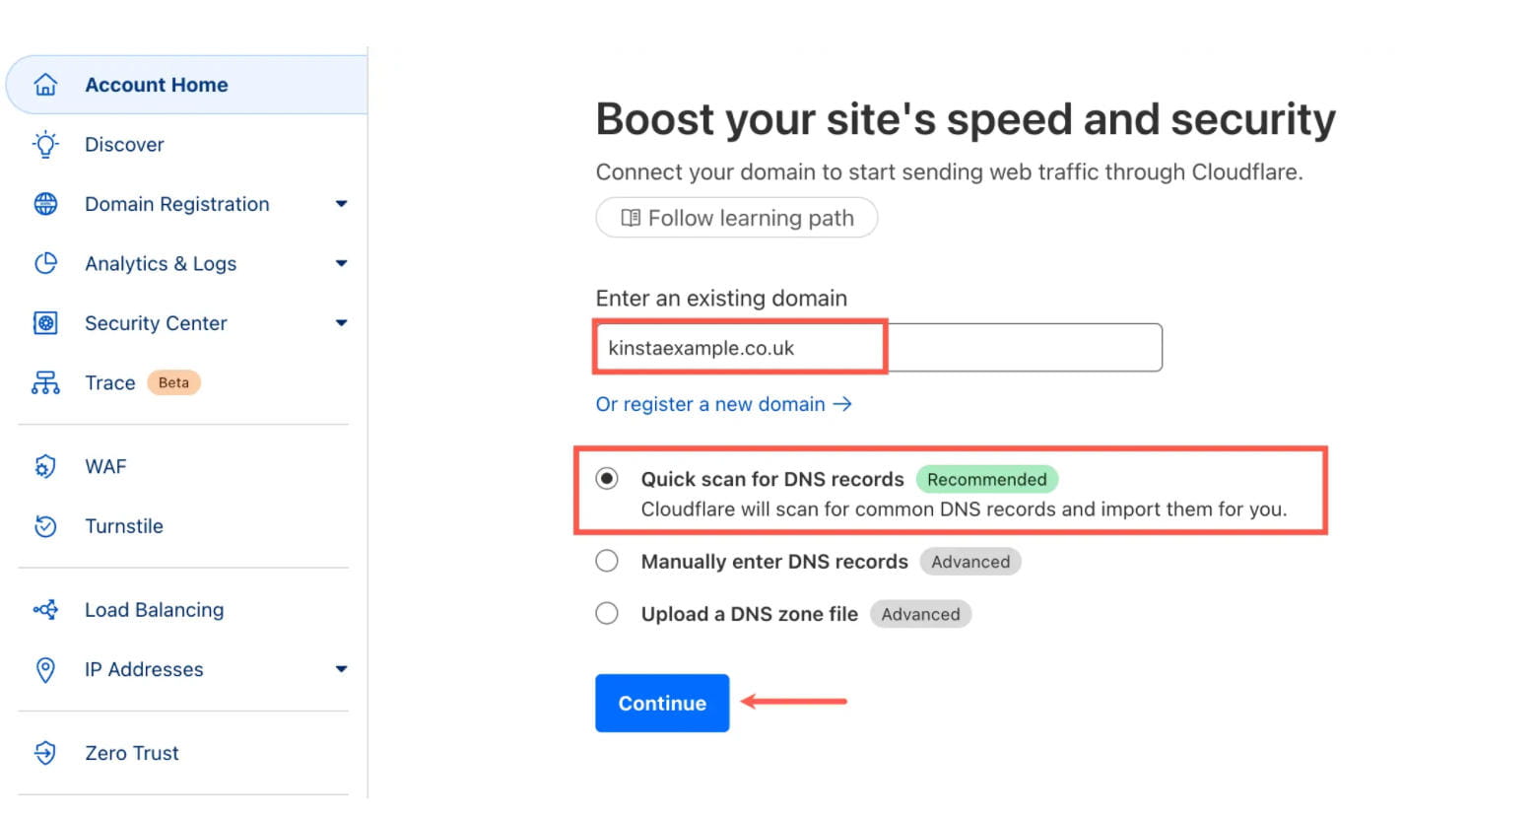The image size is (1536, 816).
Task: Select Upload a DNS zone file radio
Action: point(607,614)
